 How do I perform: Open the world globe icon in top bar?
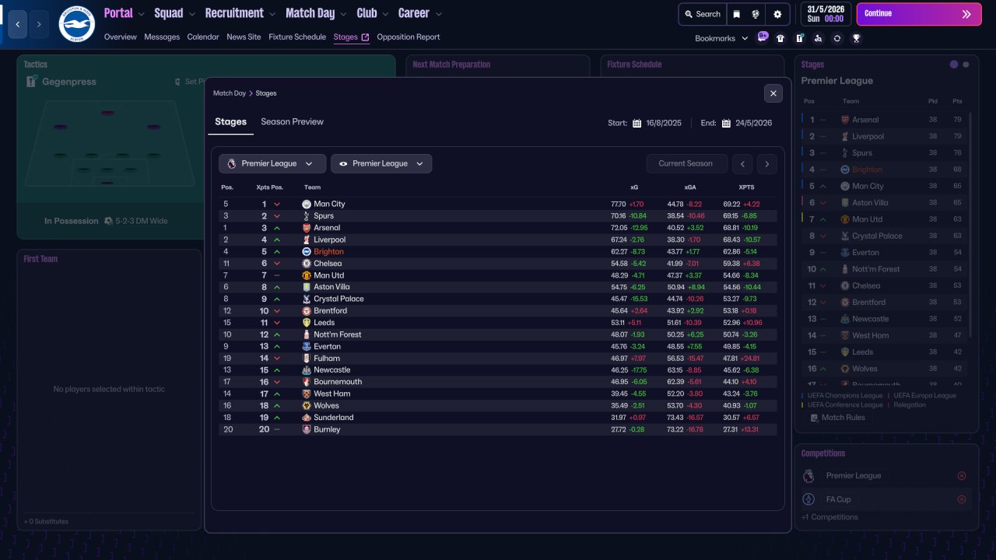click(755, 14)
